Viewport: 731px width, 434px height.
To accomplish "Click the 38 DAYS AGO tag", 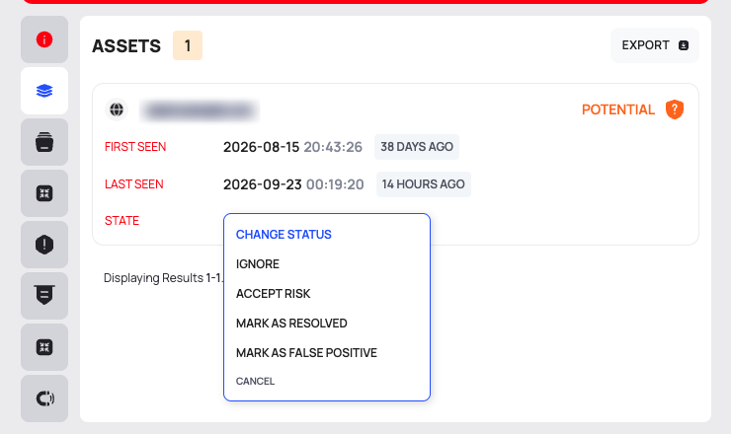I will coord(417,147).
